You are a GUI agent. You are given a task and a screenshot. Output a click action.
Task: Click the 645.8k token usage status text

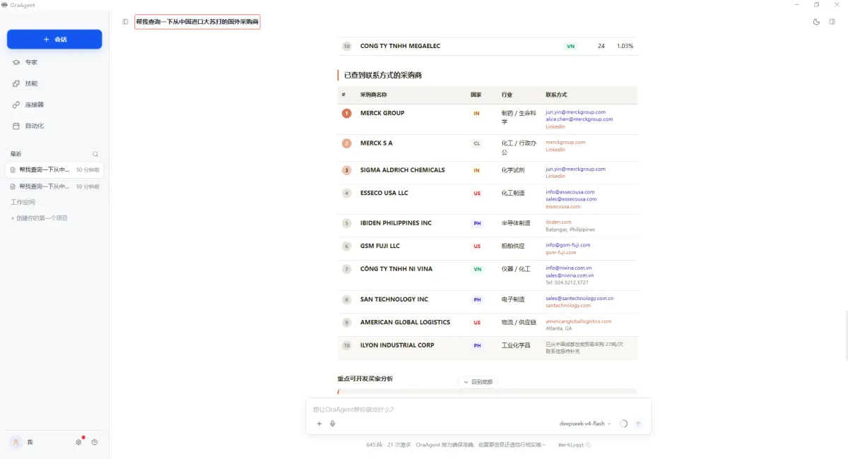click(x=375, y=445)
